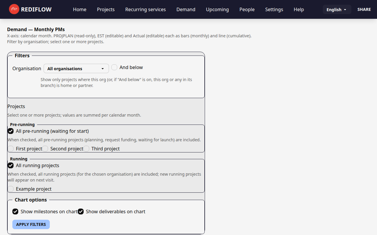
Task: Go to the People section
Action: [x=247, y=9]
